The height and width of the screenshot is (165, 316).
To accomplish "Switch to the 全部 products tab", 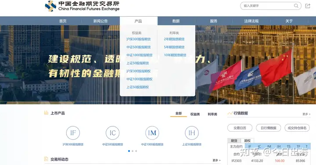I will point(179,113).
